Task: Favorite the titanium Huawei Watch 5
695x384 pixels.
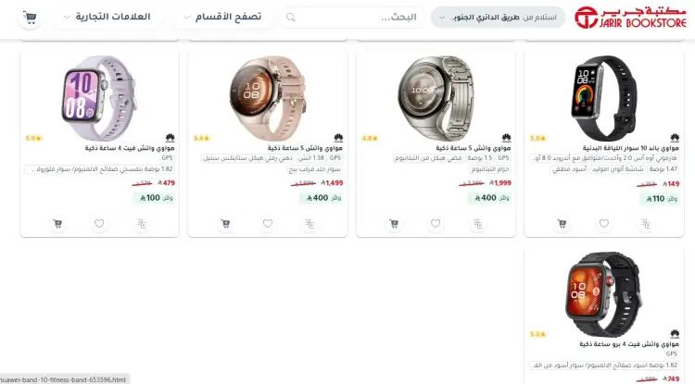Action: pos(436,224)
